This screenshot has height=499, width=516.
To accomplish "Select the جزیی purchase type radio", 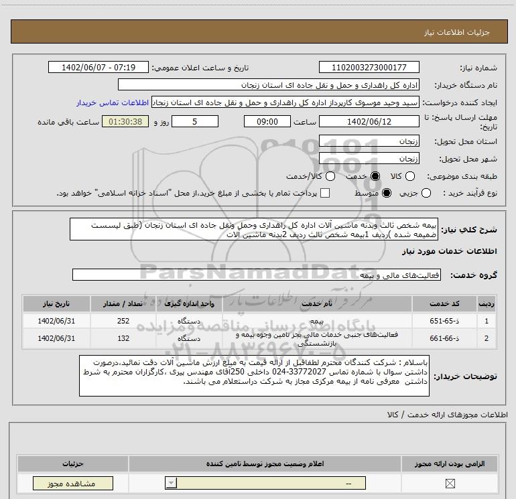I will pyautogui.click(x=426, y=193).
